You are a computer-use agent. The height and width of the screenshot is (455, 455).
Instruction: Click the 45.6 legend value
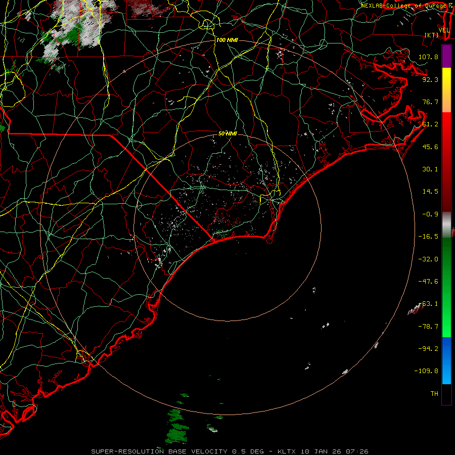[x=430, y=147]
